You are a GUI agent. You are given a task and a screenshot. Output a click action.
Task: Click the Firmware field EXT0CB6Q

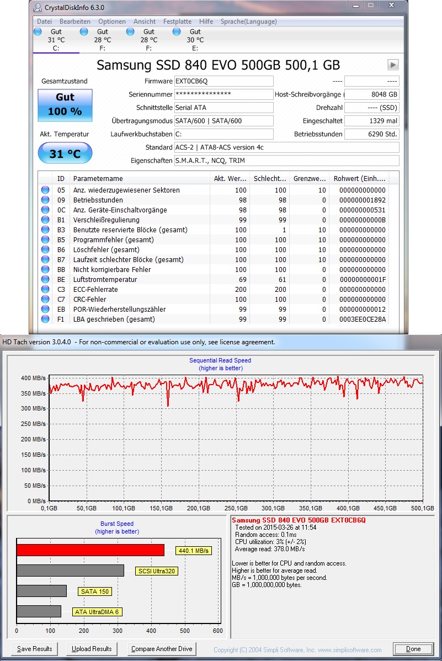[223, 81]
